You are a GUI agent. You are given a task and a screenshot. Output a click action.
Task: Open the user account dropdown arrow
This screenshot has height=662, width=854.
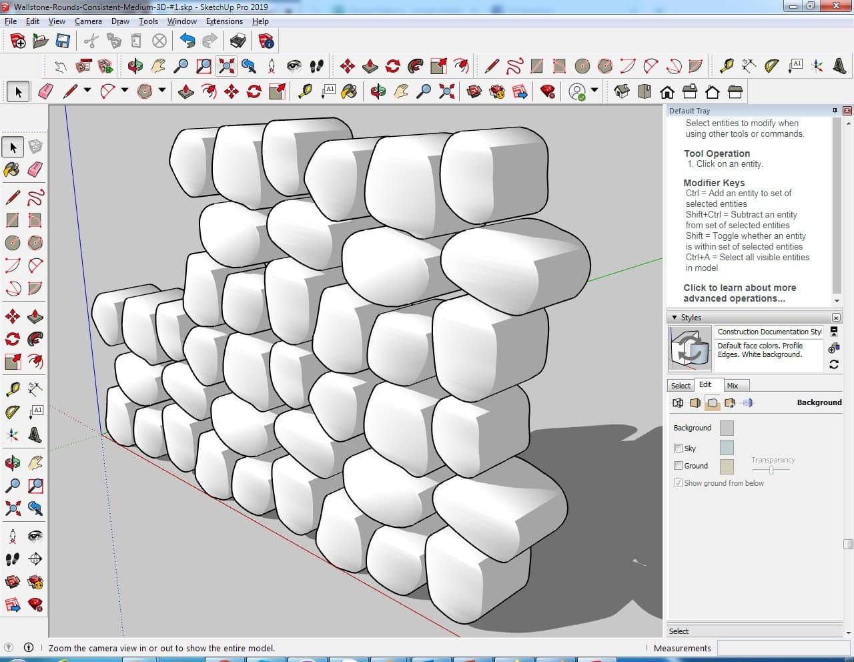tap(594, 91)
